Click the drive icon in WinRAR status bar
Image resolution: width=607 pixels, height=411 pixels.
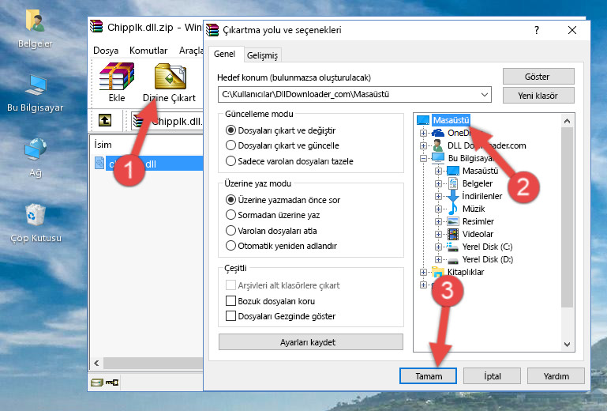pos(97,383)
